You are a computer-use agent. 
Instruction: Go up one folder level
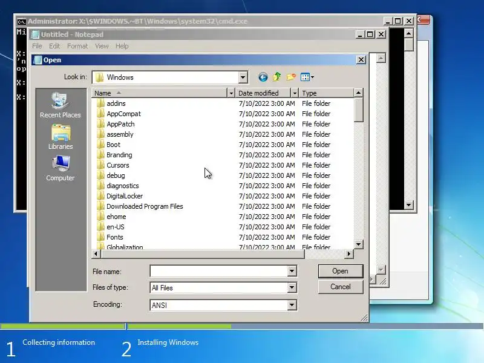click(277, 77)
